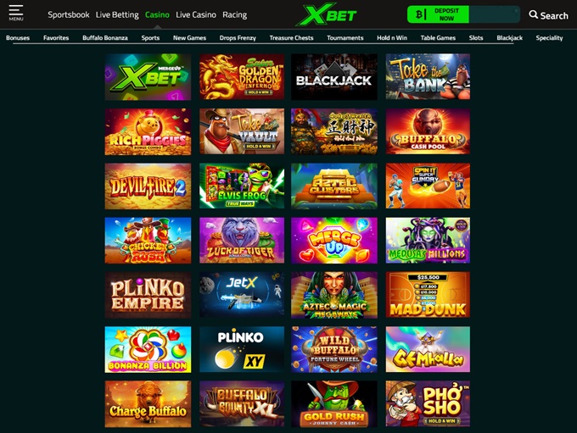Open the Blackjack category link
The width and height of the screenshot is (577, 433).
point(509,38)
